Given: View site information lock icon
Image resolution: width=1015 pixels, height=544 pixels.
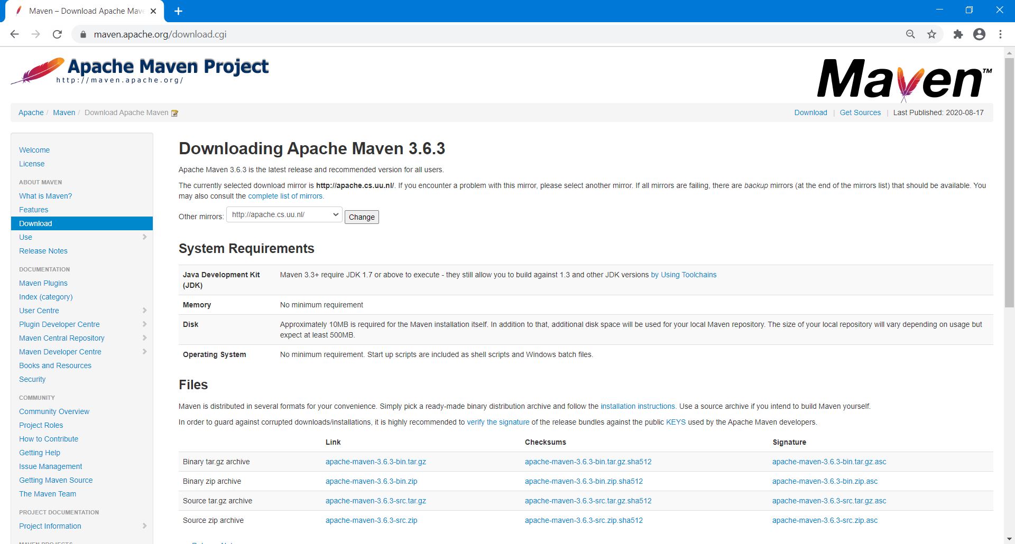Looking at the screenshot, I should click(82, 34).
